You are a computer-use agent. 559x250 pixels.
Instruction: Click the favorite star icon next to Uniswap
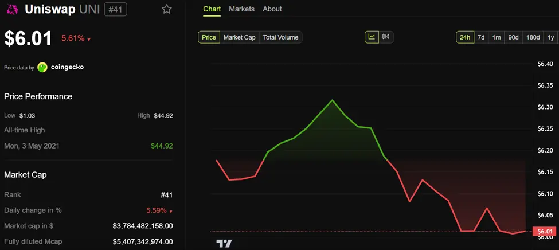point(167,9)
